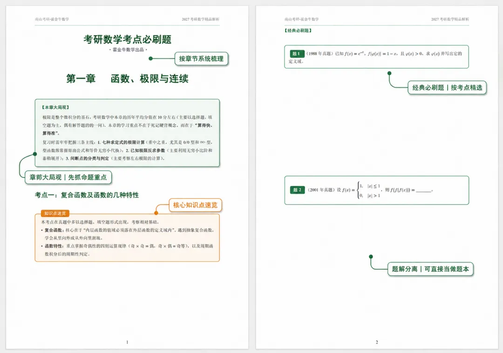Click the chapter heading 第一章 函数、极限与连续

pos(127,79)
